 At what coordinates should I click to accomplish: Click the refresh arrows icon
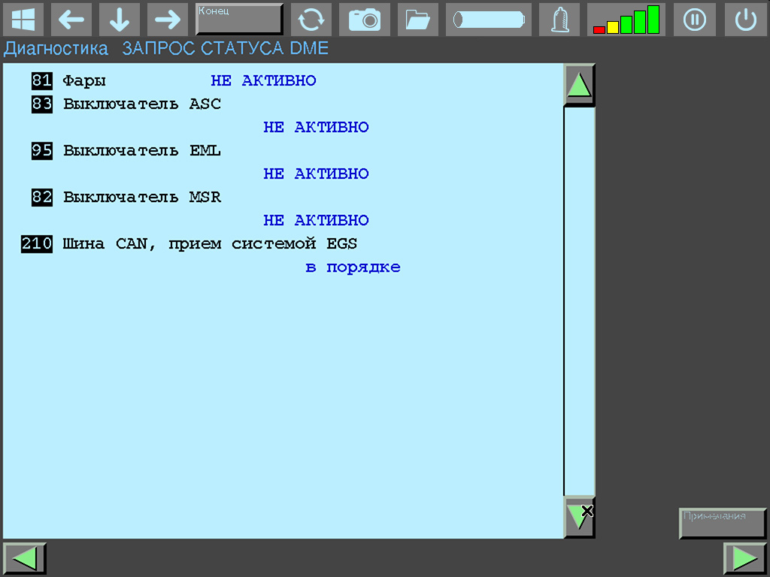point(311,20)
